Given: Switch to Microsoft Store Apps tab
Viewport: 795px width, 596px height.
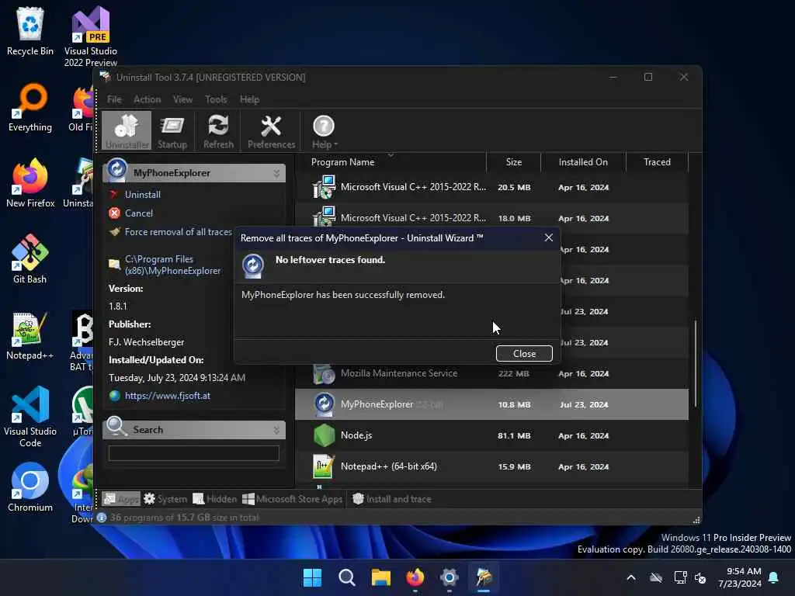Looking at the screenshot, I should (x=293, y=499).
